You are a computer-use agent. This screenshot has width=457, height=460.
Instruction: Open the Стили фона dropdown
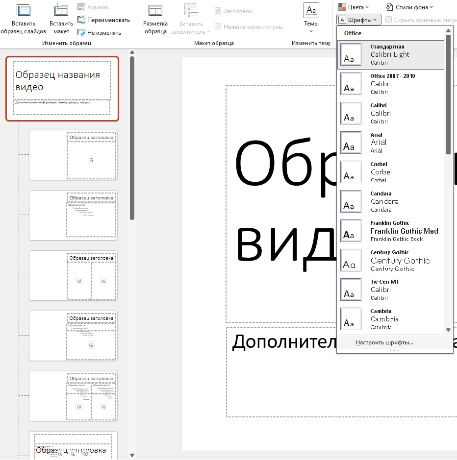pyautogui.click(x=409, y=7)
